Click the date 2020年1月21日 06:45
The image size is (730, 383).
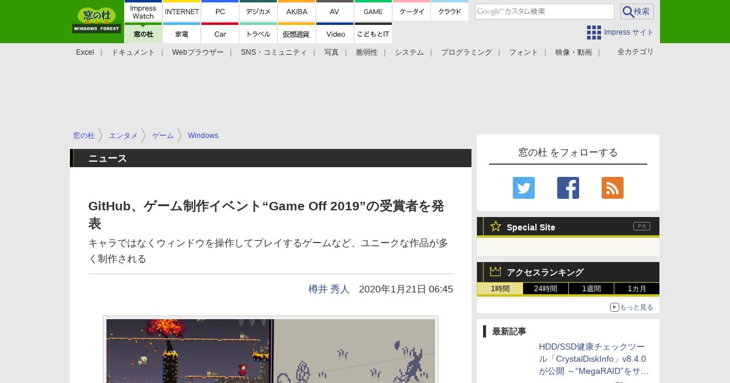point(406,289)
